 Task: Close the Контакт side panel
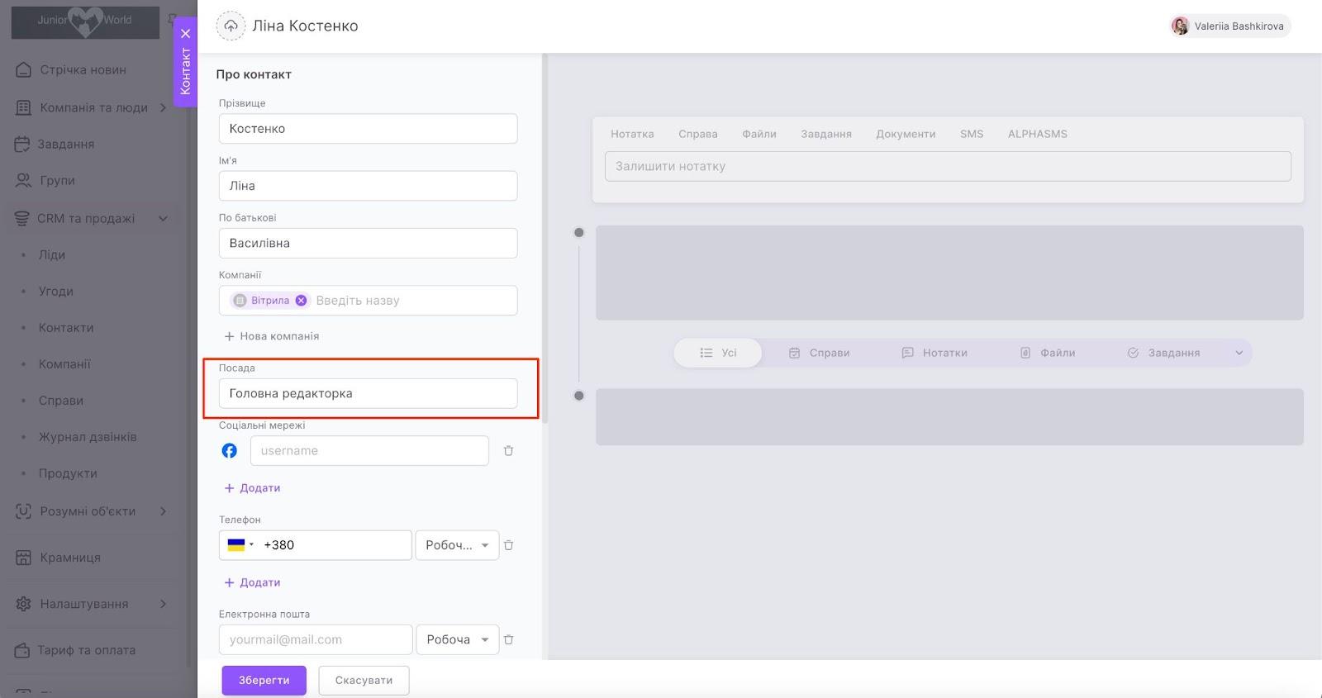coord(185,34)
